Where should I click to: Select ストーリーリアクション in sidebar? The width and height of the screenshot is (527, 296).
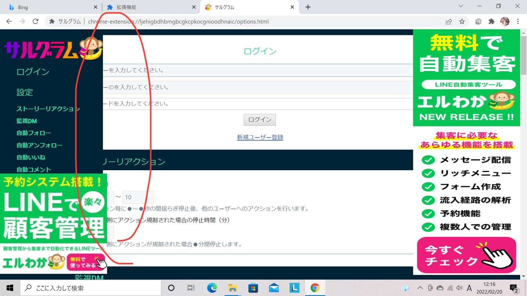48,109
